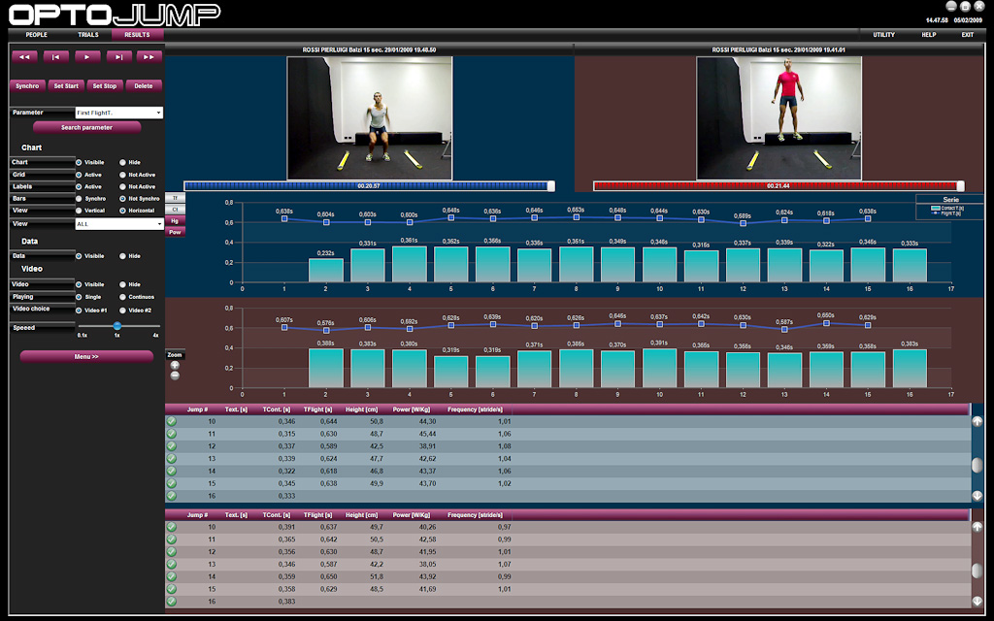Click the power value 44,30 in blue table
Viewport: 994px width, 621px height.
click(x=427, y=421)
